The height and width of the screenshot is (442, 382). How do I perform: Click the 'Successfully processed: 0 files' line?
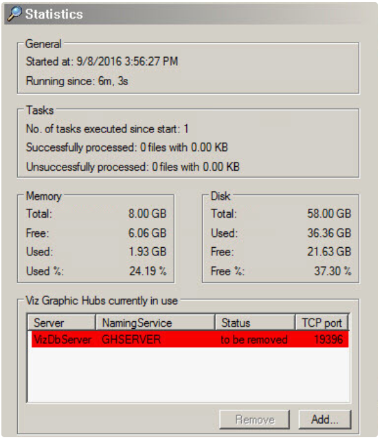[127, 148]
